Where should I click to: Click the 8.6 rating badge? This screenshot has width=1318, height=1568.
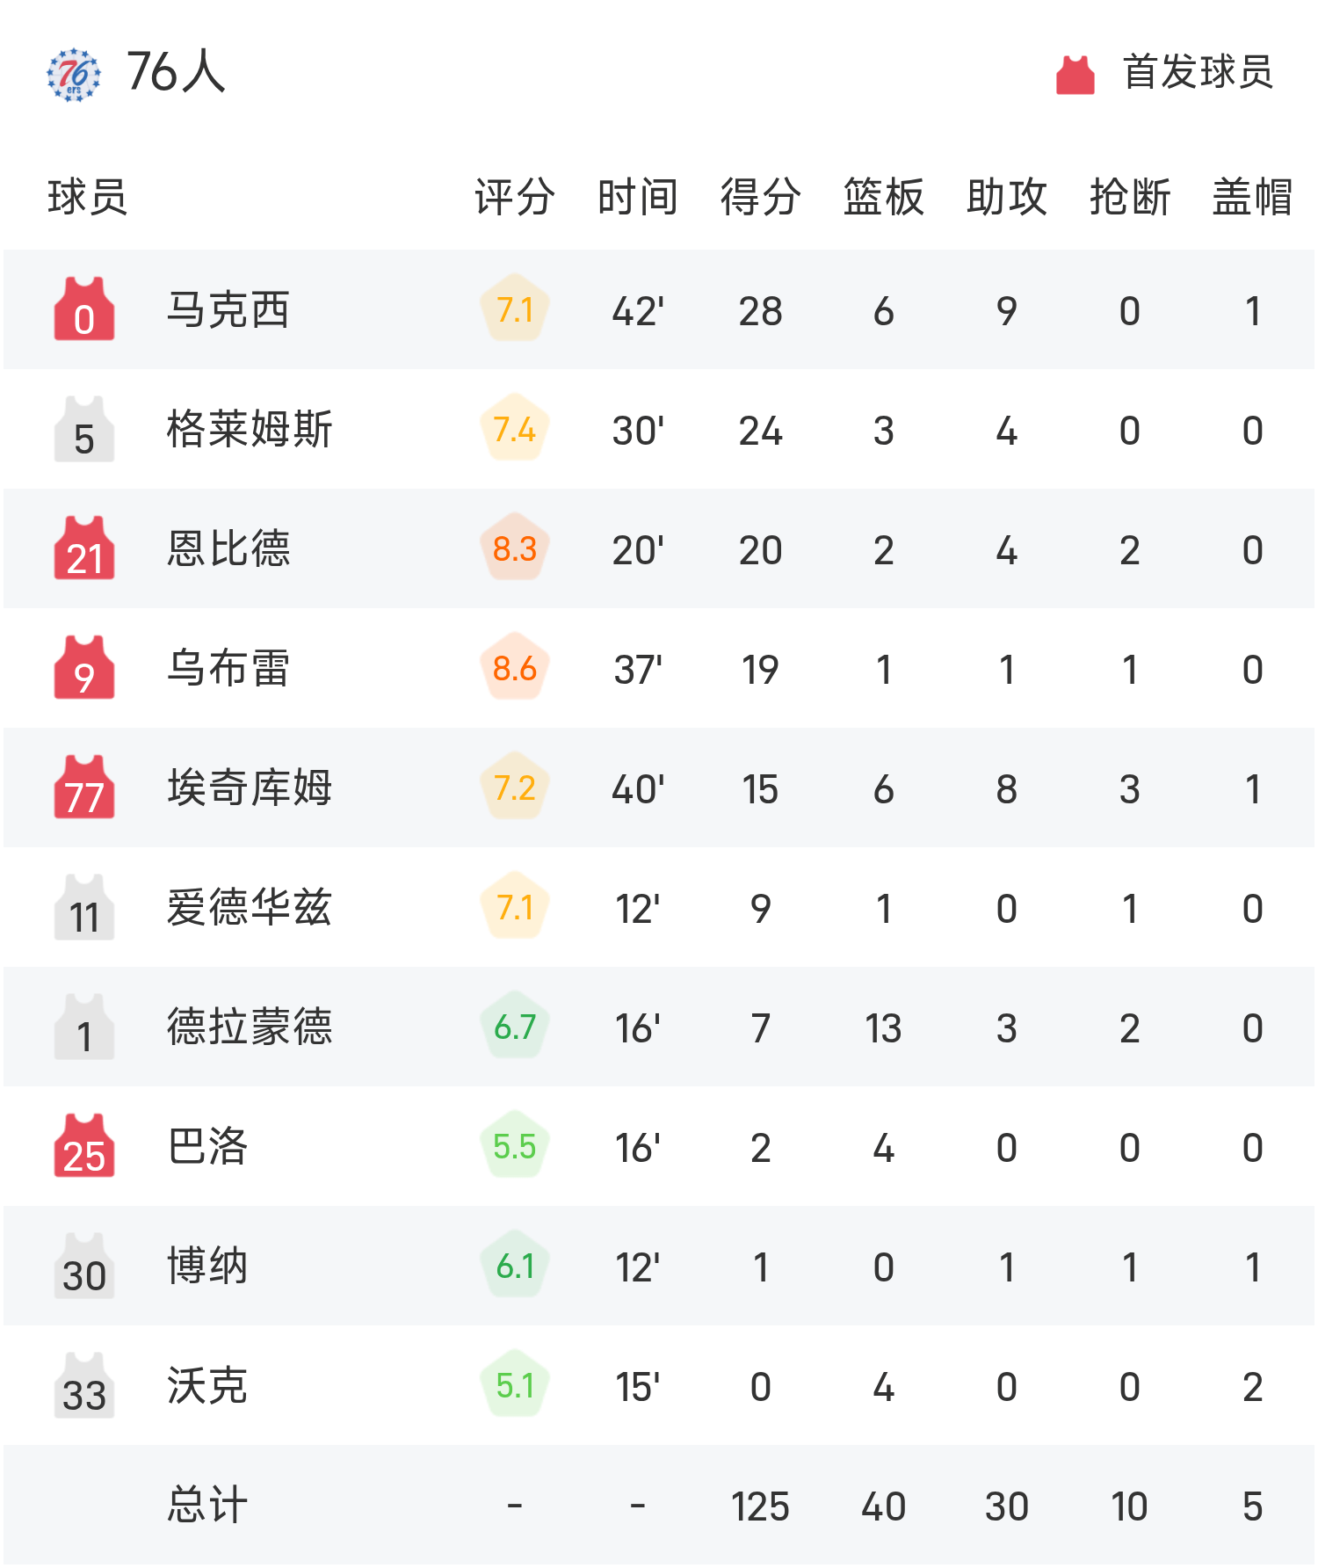pyautogui.click(x=515, y=668)
